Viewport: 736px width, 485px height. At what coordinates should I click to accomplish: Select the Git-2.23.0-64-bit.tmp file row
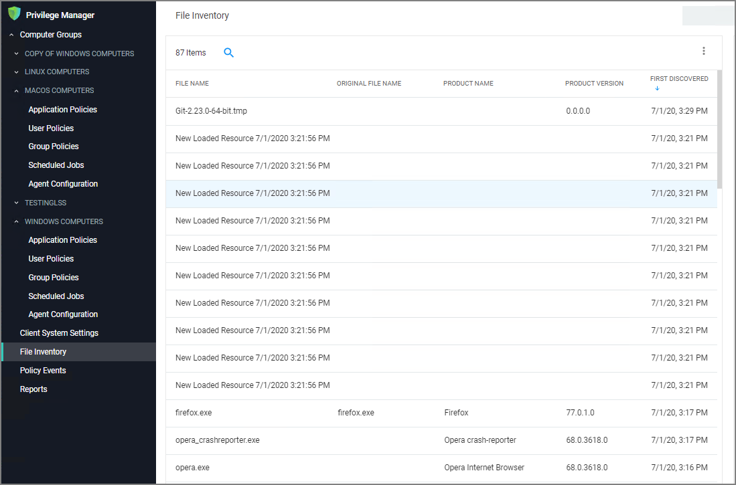pyautogui.click(x=210, y=110)
